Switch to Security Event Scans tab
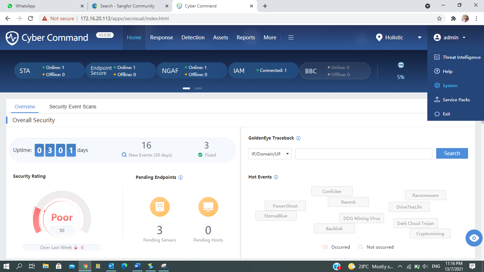 (x=73, y=107)
